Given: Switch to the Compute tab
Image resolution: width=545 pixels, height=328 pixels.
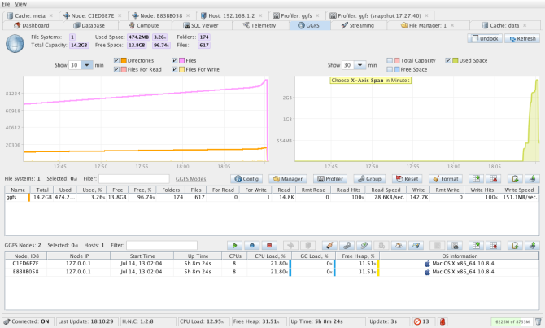Looking at the screenshot, I should pos(144,25).
